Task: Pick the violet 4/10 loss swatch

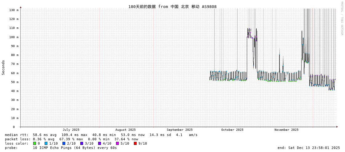Action: [x=99, y=143]
